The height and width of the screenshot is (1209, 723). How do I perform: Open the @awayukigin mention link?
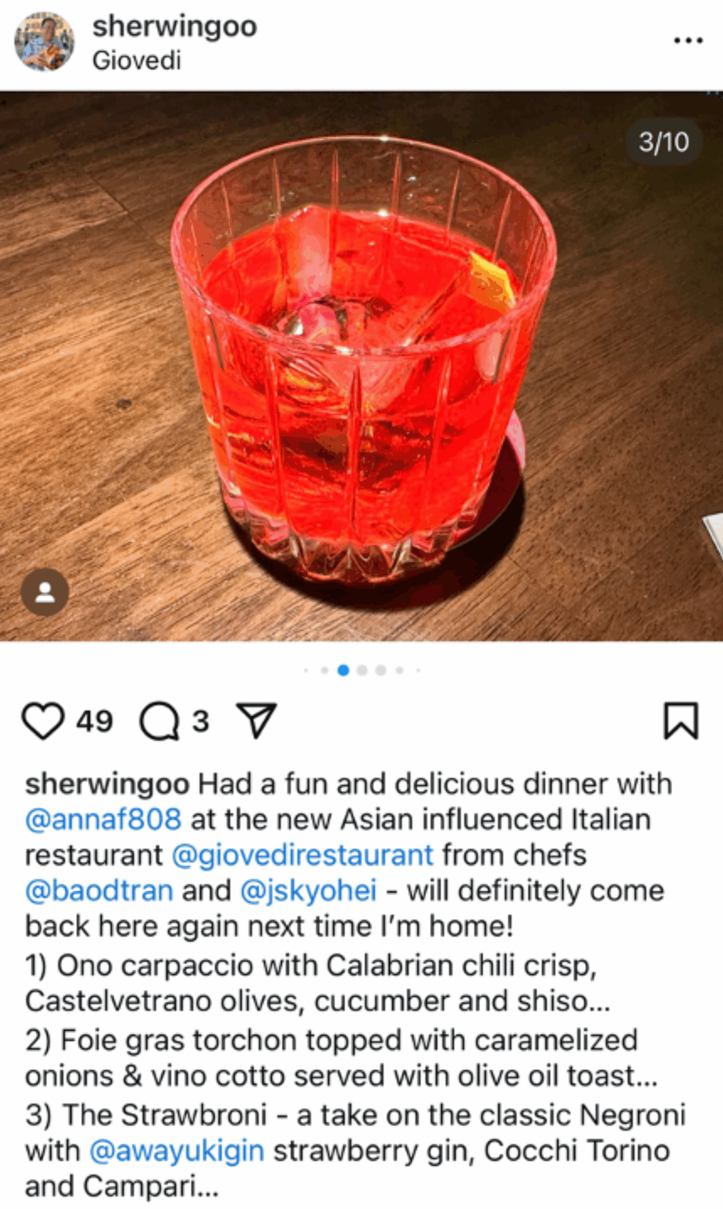(177, 1151)
